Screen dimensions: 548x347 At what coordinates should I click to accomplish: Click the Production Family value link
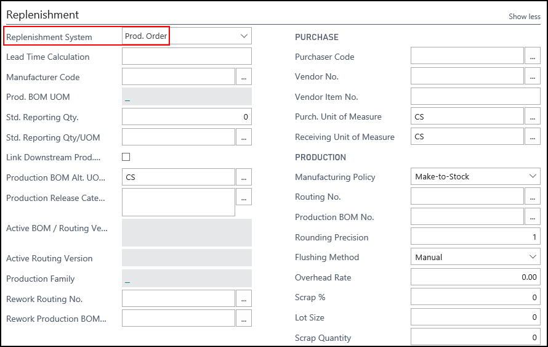(127, 279)
